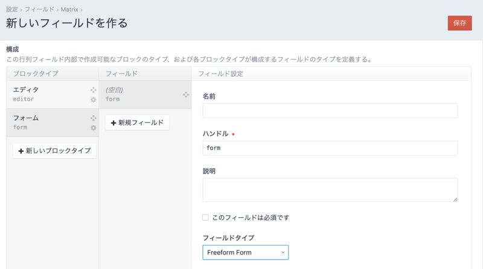Select the エディタ block type
This screenshot has height=269, width=483.
pos(48,94)
